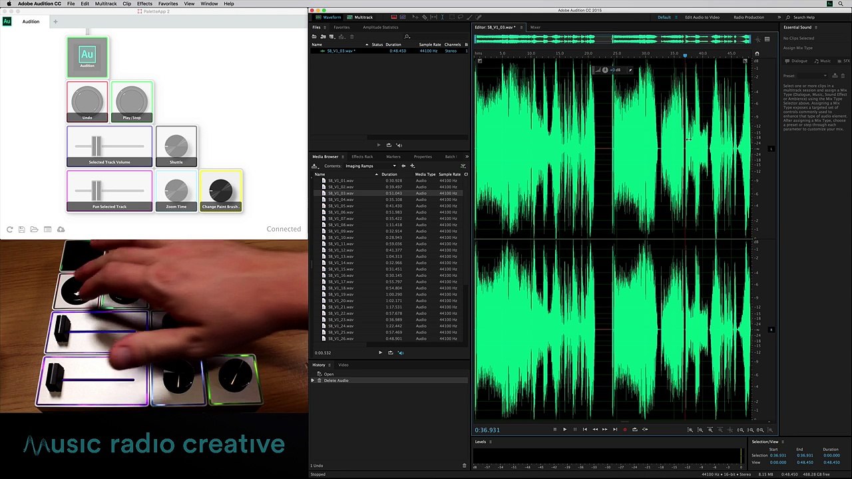Viewport: 852px width, 479px height.
Task: Show the Spectral Pitch Display
Action: pyautogui.click(x=403, y=17)
